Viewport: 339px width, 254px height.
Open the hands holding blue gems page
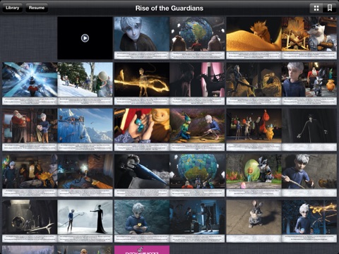coord(142,129)
